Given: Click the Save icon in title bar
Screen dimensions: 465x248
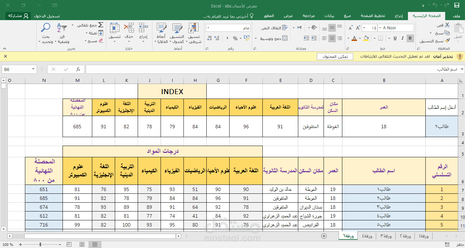Looking at the screenshot, I should 457,5.
